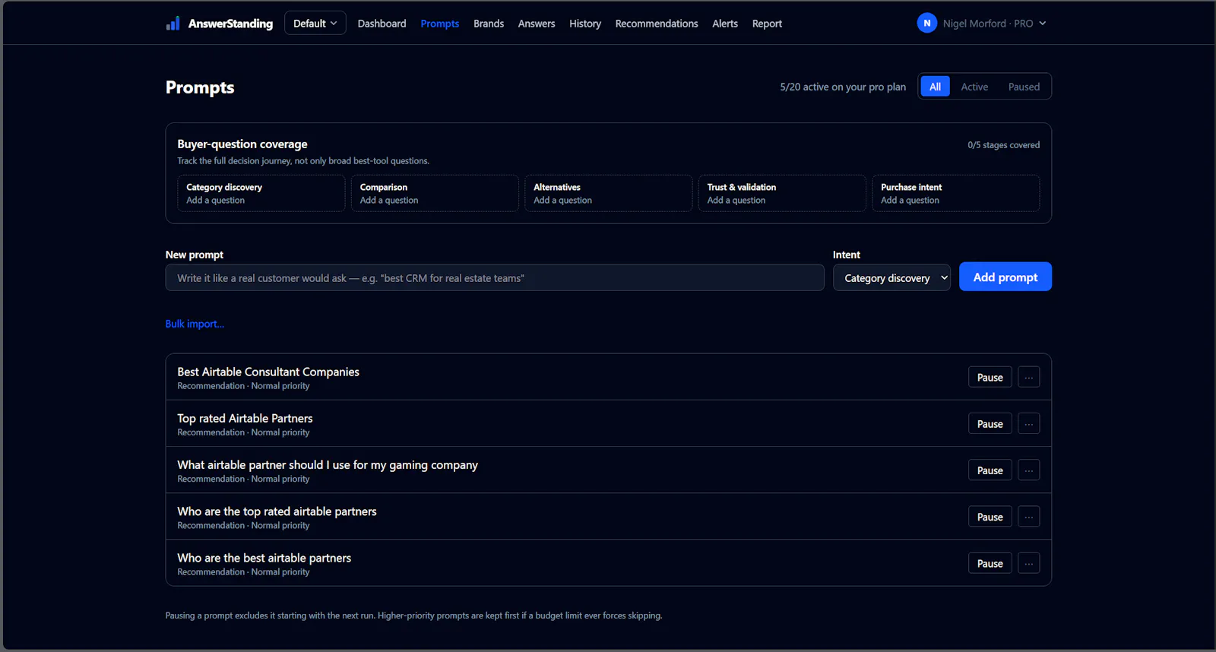Screen dimensions: 1216x652
Task: Click the AnswerStanding bar-chart logo icon
Action: point(173,24)
